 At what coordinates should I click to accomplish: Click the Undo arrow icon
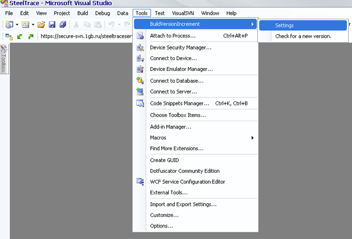pyautogui.click(x=111, y=24)
